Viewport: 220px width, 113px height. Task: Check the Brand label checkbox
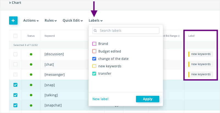[94, 44]
